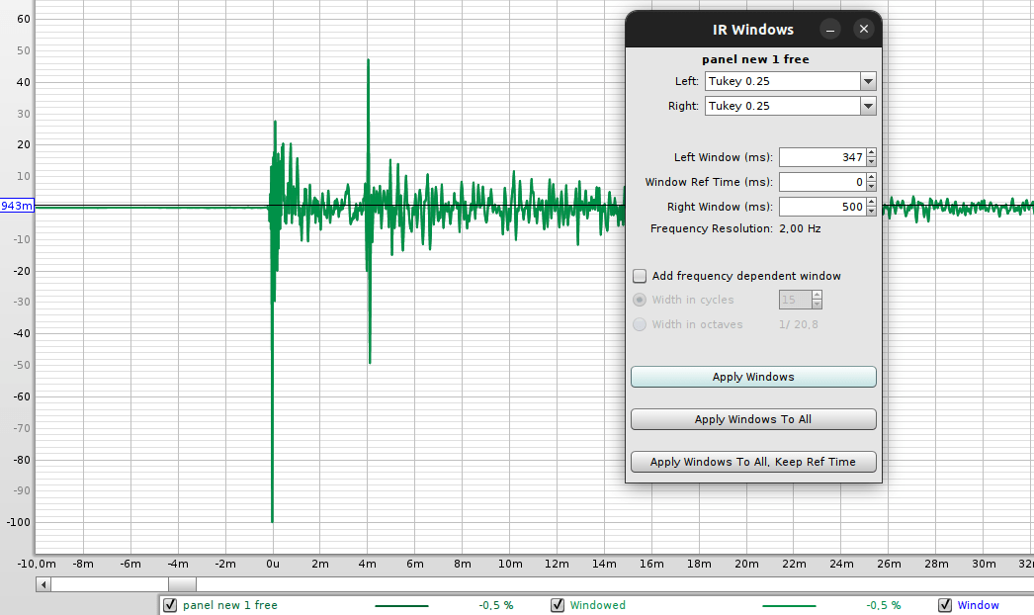Open the Left window type dropdown

tap(868, 81)
